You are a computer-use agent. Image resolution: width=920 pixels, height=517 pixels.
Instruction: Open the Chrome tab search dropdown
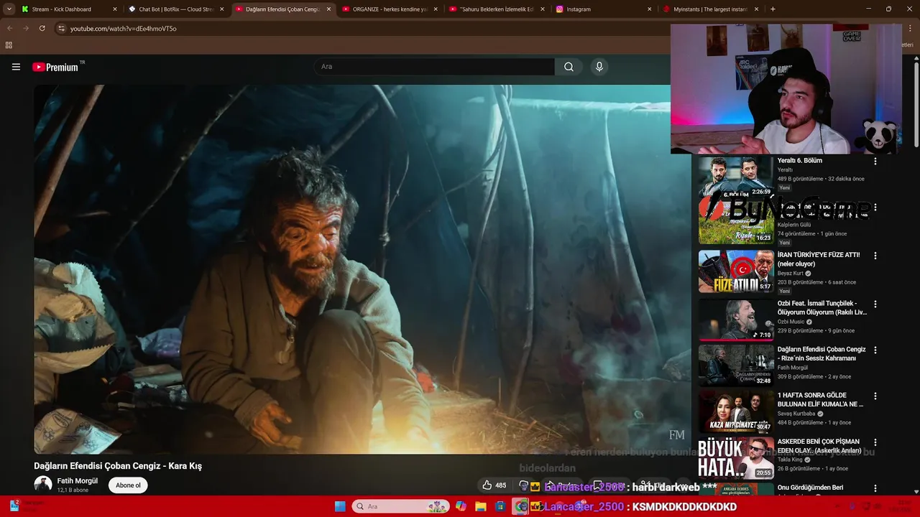9,9
